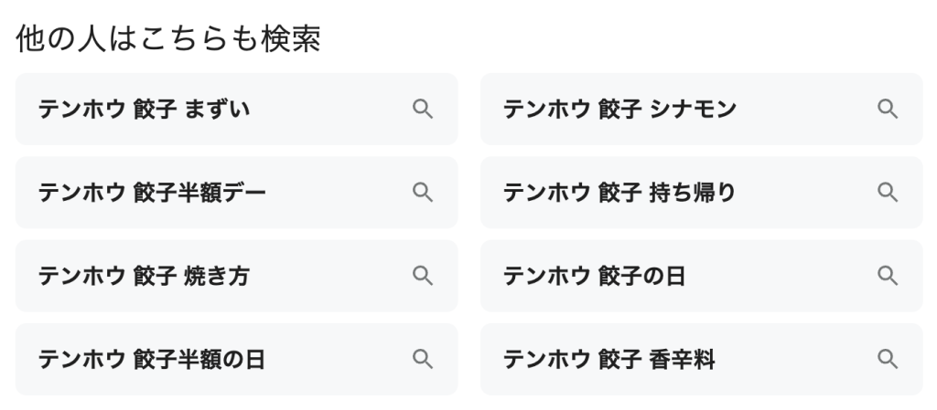Click search icon beside テンホウ 餃子半額デー

pos(423,193)
